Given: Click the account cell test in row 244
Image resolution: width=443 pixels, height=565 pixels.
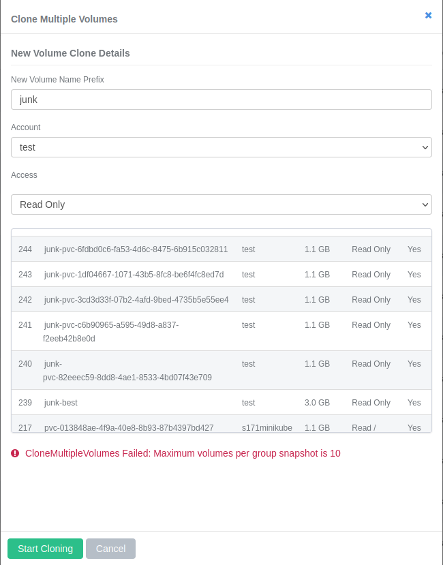Looking at the screenshot, I should coord(248,249).
